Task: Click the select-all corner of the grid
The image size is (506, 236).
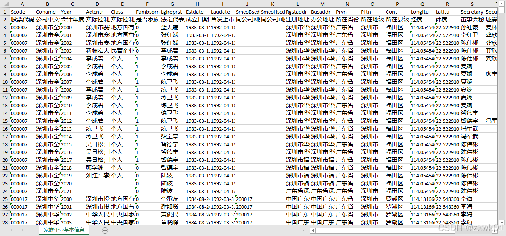Action: coord(5,4)
